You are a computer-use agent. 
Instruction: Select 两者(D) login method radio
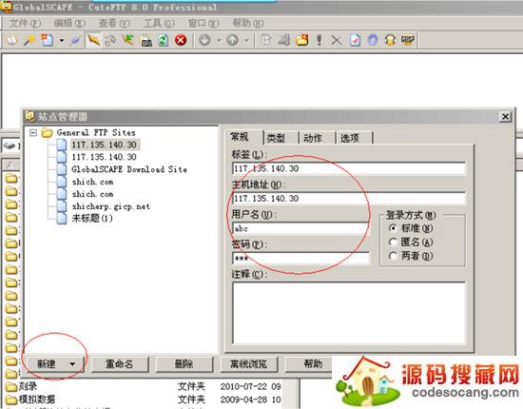click(393, 256)
